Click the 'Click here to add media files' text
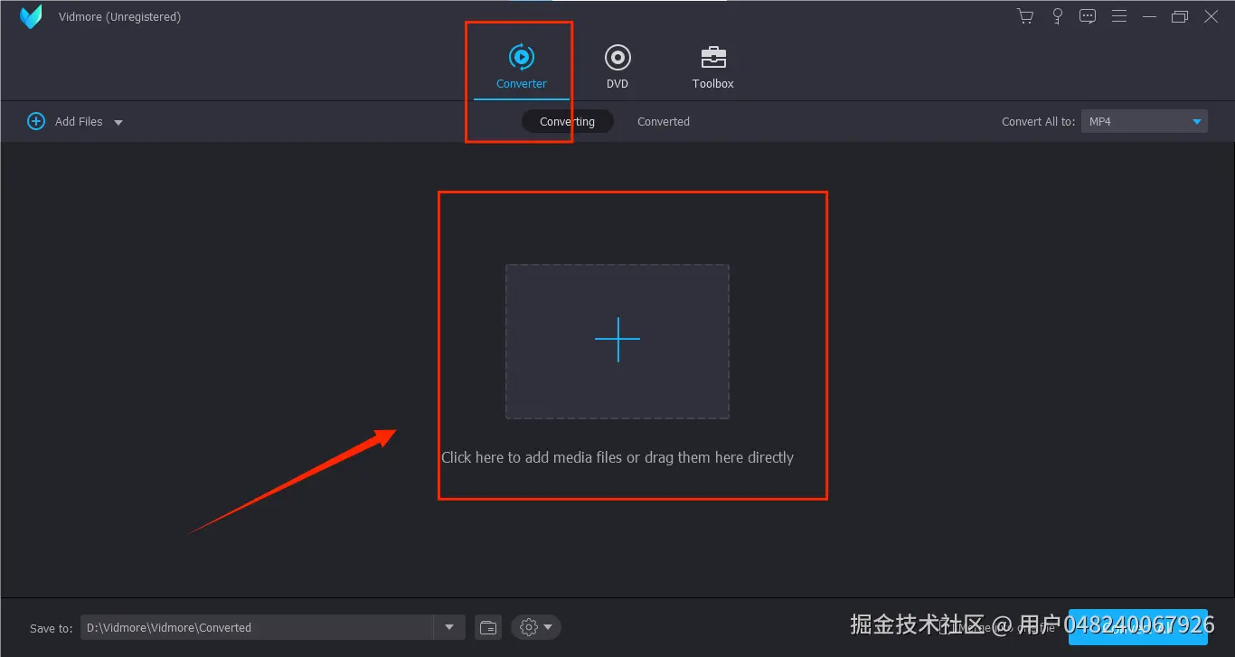This screenshot has height=657, width=1235. coord(617,457)
